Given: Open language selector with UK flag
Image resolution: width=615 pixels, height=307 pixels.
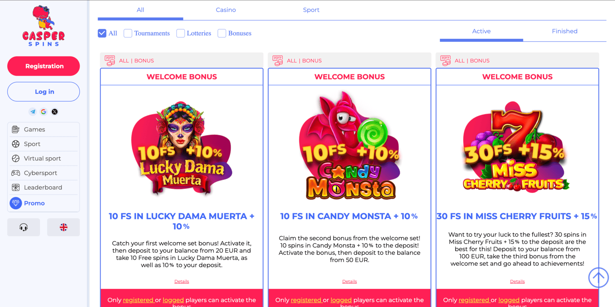Looking at the screenshot, I should [x=63, y=227].
